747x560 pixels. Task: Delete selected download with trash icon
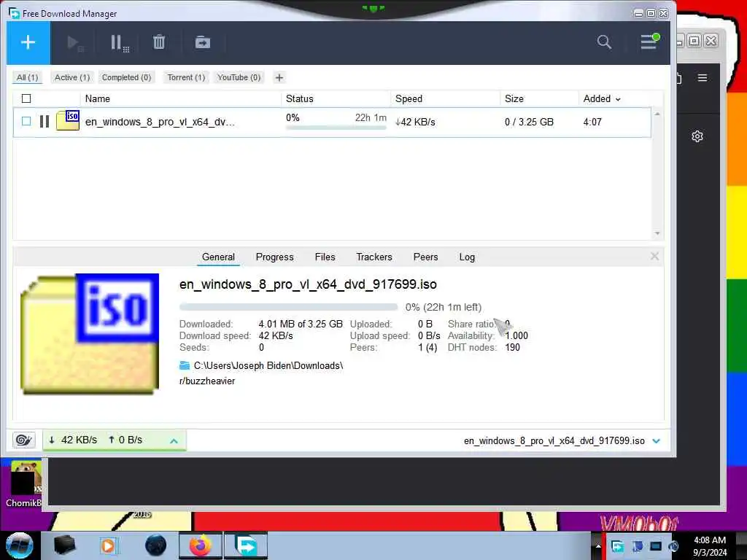coord(159,42)
